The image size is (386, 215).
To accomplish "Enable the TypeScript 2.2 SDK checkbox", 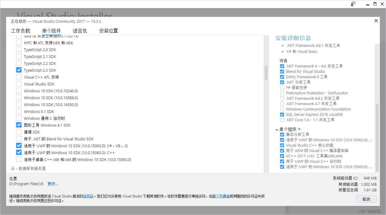I will [19, 63].
